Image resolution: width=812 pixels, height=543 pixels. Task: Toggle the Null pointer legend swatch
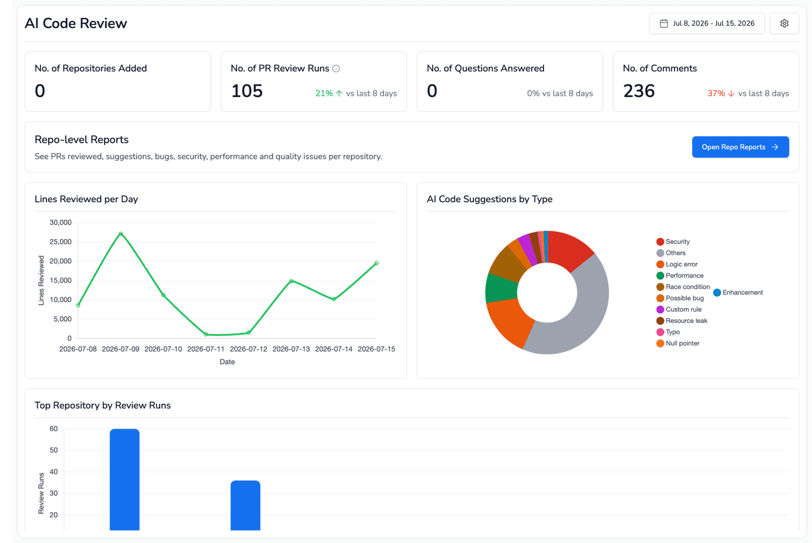pyautogui.click(x=660, y=343)
